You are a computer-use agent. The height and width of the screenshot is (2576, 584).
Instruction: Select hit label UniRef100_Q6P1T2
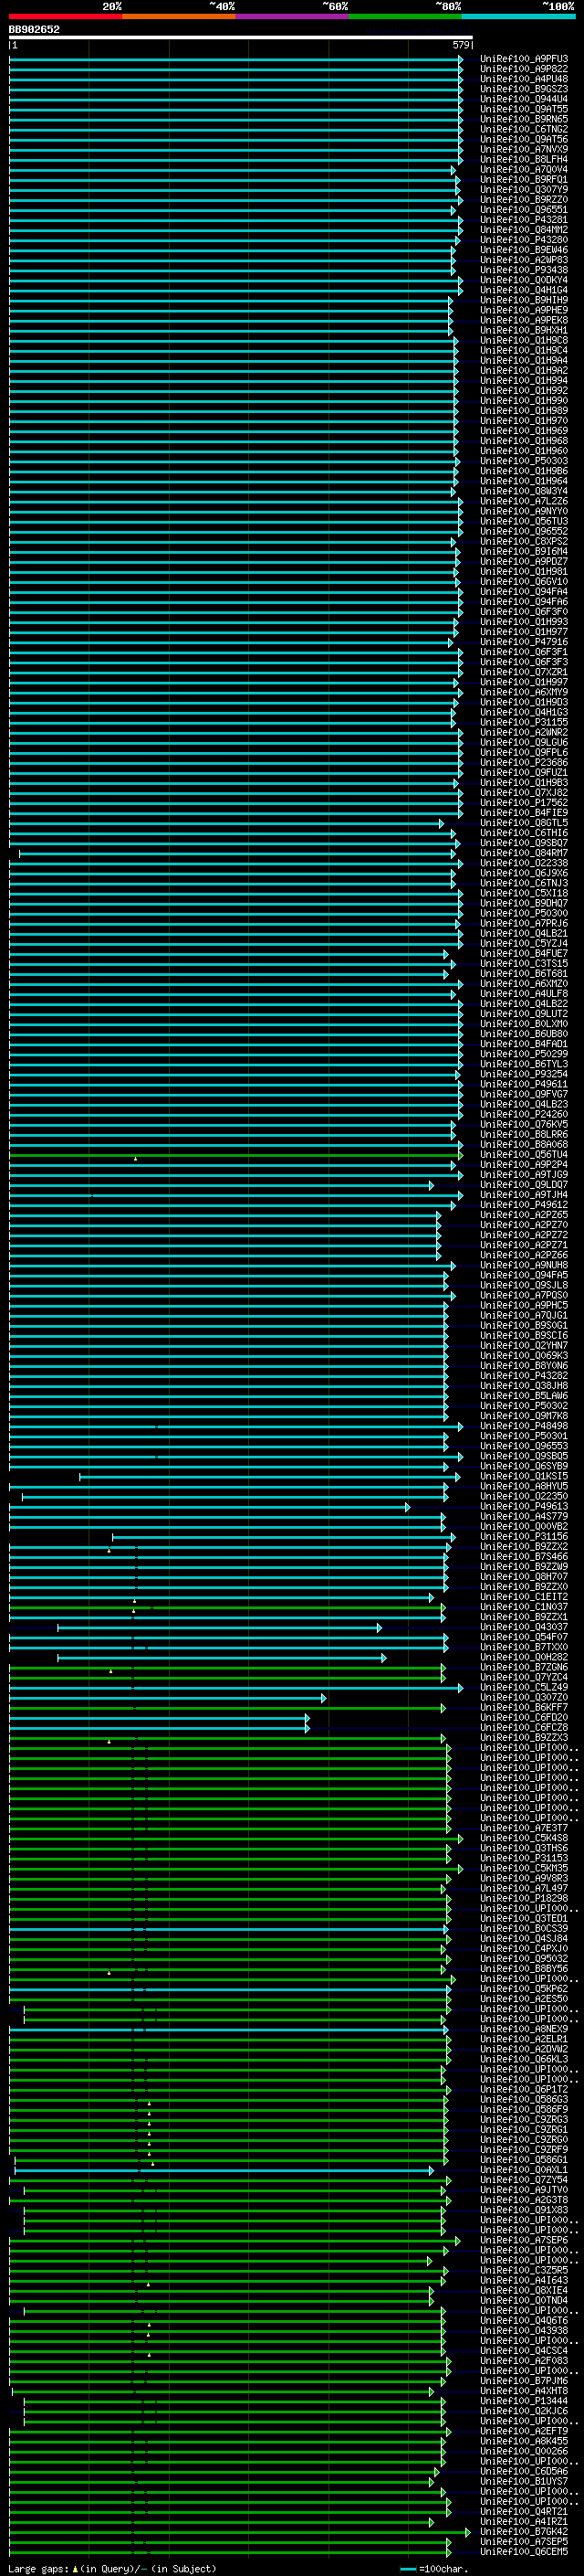(523, 2090)
